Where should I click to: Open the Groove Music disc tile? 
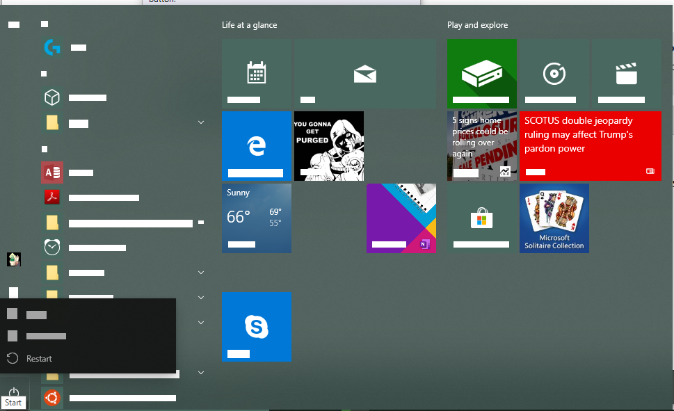(x=554, y=74)
